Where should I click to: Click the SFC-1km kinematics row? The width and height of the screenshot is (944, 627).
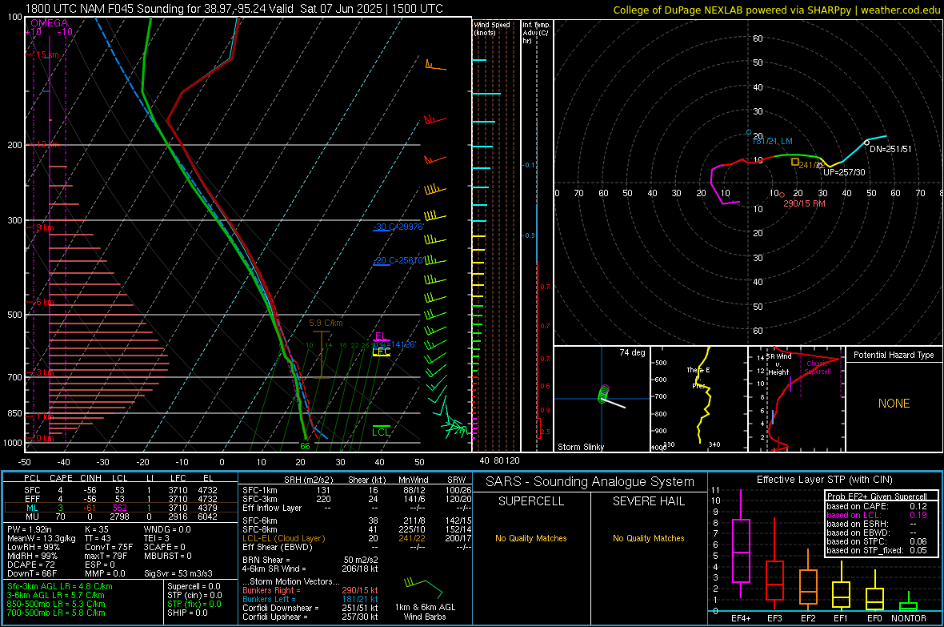[357, 490]
